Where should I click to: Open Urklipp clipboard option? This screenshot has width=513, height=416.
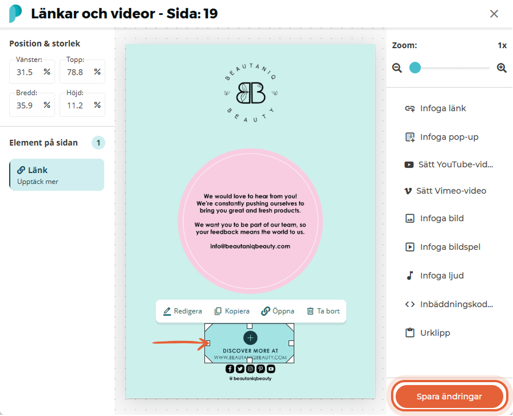pyautogui.click(x=428, y=333)
